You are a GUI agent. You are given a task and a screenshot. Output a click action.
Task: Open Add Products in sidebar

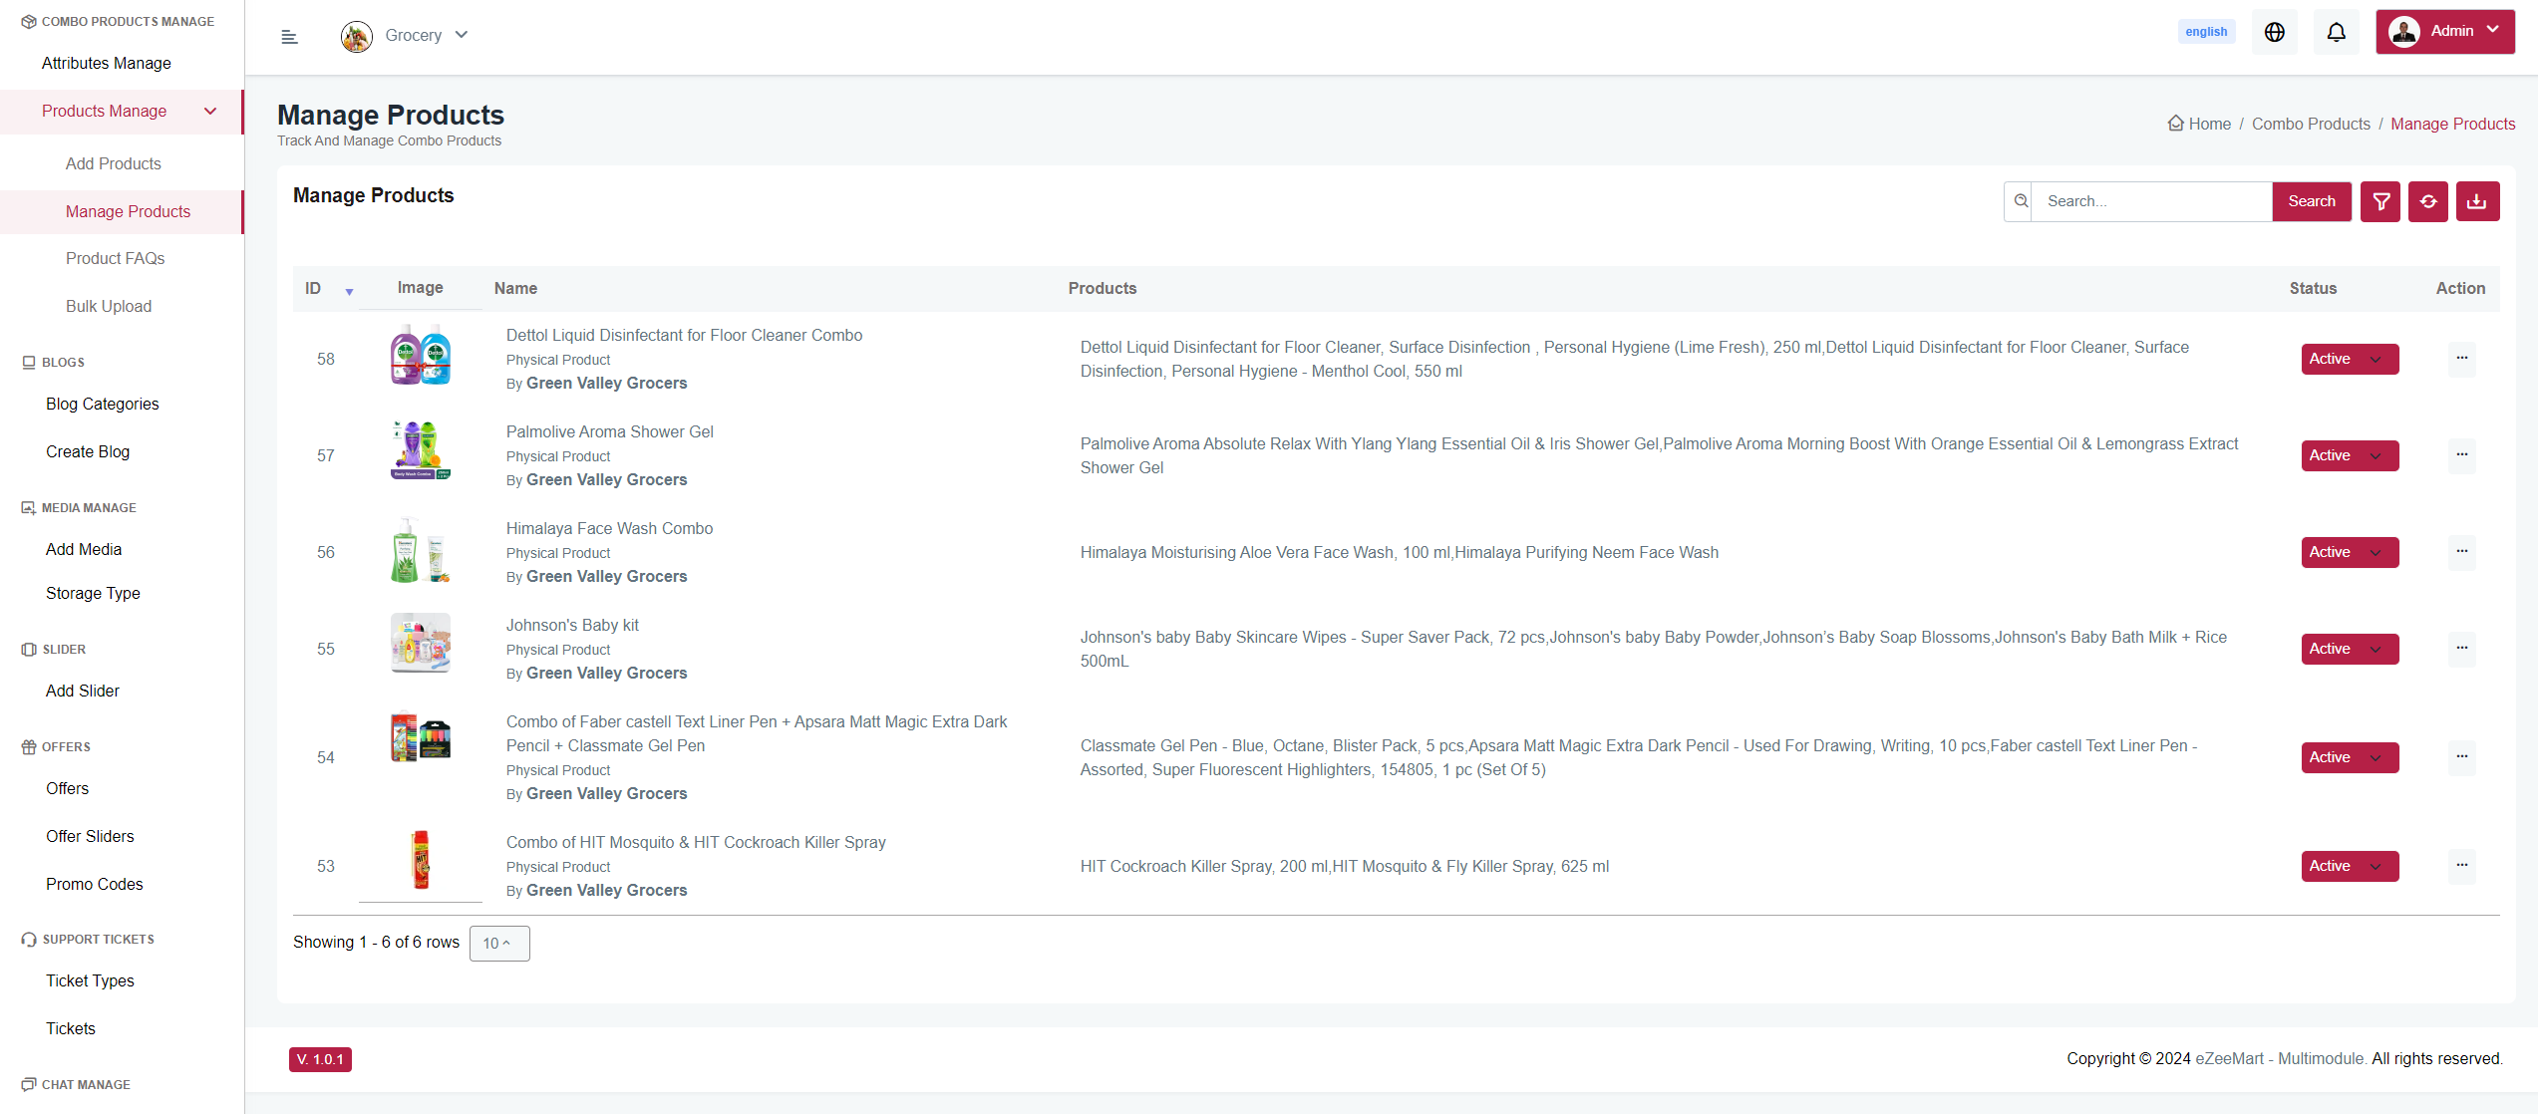pyautogui.click(x=113, y=163)
